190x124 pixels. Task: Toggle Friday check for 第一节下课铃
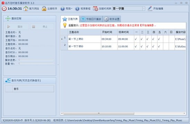[159, 46]
